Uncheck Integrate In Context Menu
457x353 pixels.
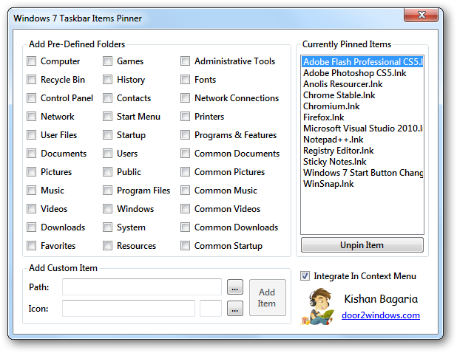pyautogui.click(x=305, y=276)
